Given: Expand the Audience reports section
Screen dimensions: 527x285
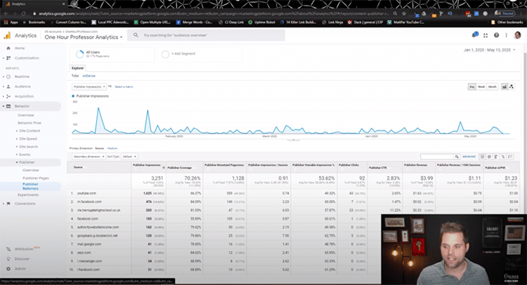Looking at the screenshot, I should coord(23,86).
